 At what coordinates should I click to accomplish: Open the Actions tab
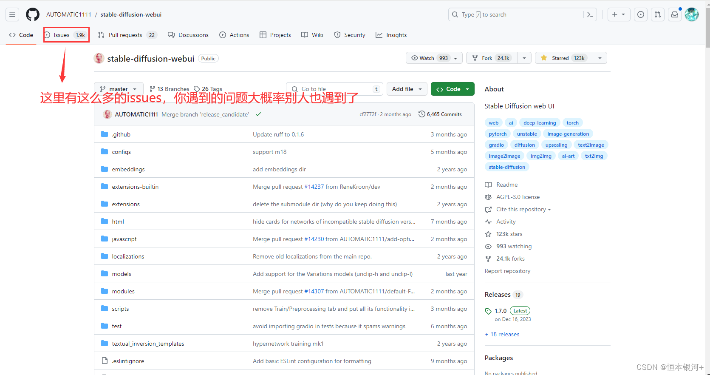pos(234,35)
